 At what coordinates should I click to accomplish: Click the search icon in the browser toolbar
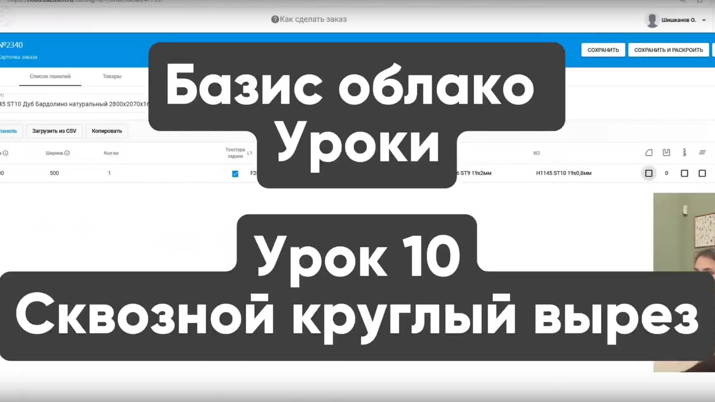pyautogui.click(x=683, y=1)
